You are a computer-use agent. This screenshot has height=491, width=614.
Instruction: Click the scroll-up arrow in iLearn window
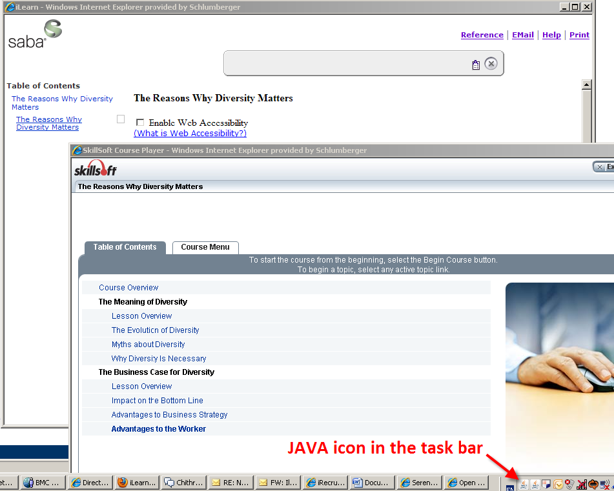tap(586, 85)
